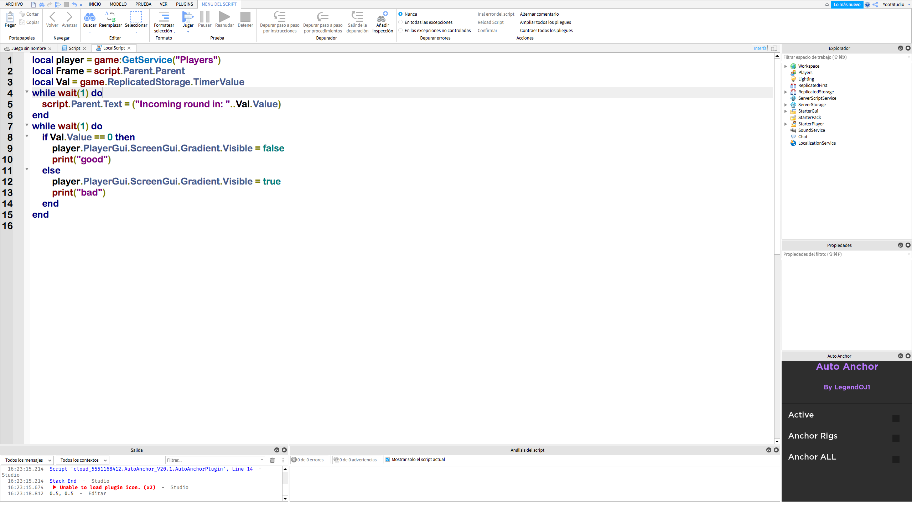Open the PLUGINS ribbon tab
Screen dimensions: 912x513
[184, 4]
